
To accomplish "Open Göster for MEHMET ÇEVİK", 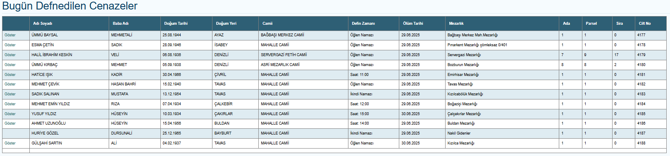I will (10, 84).
